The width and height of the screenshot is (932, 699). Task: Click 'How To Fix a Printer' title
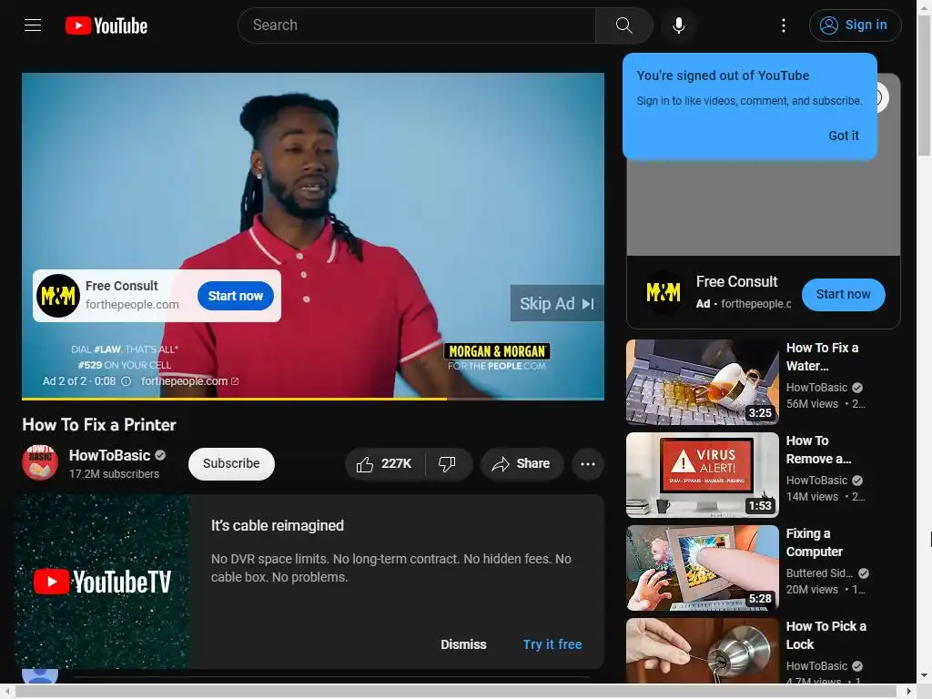coord(99,424)
